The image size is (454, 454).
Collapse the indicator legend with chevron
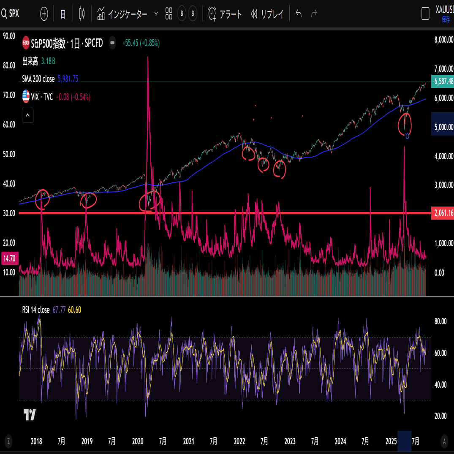(28, 115)
